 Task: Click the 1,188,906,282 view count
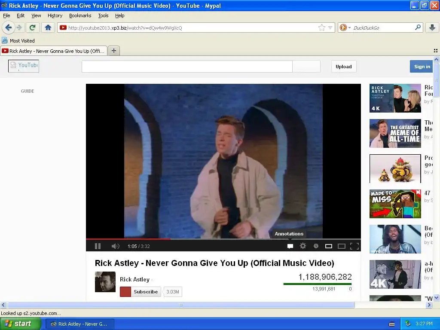[x=325, y=277]
